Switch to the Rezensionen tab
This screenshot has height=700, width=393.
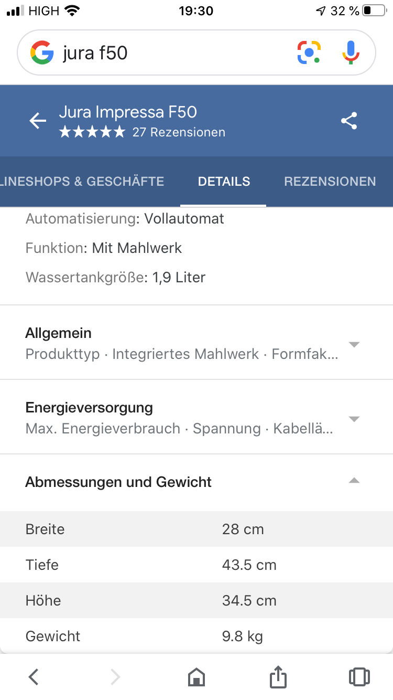click(330, 182)
